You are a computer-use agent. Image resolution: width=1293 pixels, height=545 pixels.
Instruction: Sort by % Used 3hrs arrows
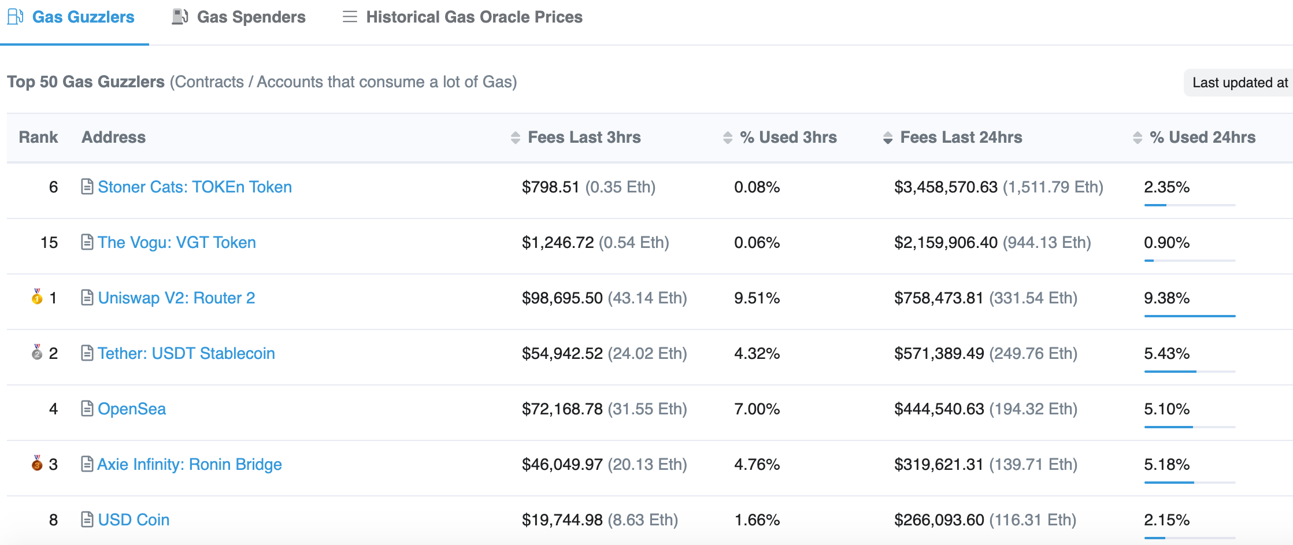click(x=728, y=138)
